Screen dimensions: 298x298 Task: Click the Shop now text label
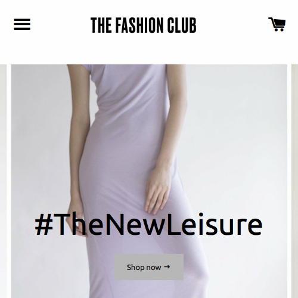(144, 268)
